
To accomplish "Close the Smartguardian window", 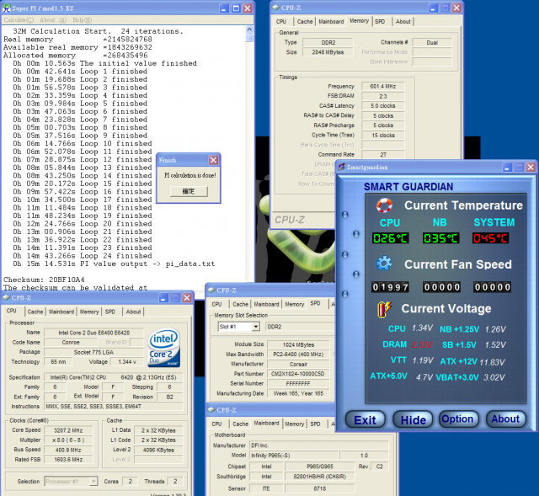I will (531, 167).
